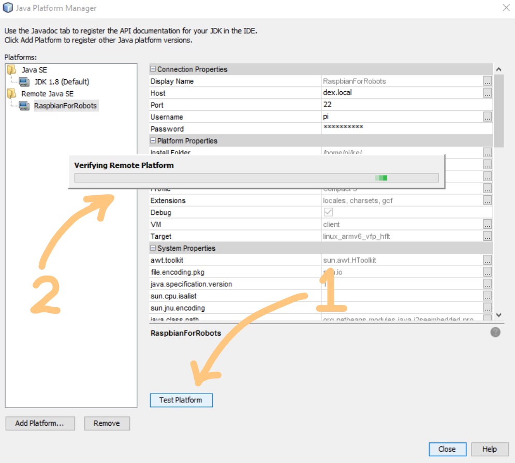Image resolution: width=515 pixels, height=463 pixels.
Task: Open the ellipsis editor for VM
Action: 488,224
